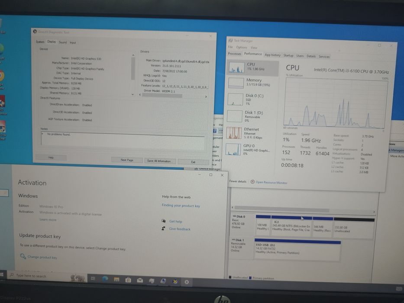Click the Drivers horizontal scrollbar thumb
The width and height of the screenshot is (404, 303).
(162, 96)
